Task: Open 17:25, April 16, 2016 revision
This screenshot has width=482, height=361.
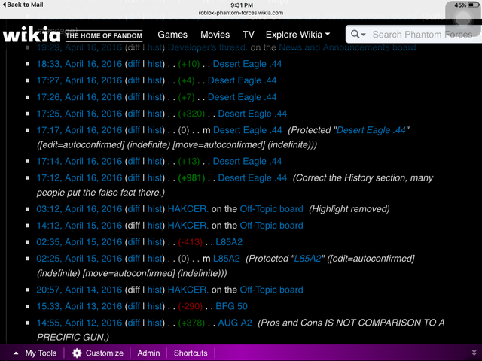Action: pyautogui.click(x=79, y=114)
